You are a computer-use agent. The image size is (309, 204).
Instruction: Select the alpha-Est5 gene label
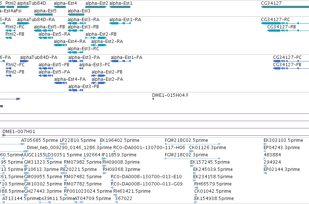click(45, 11)
